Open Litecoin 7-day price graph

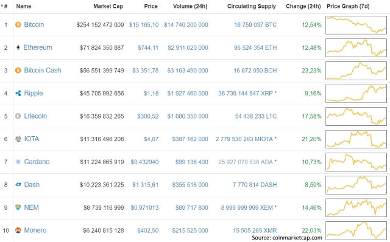[356, 116]
